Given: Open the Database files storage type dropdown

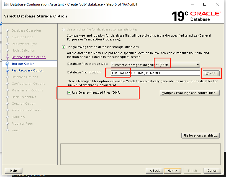Looking at the screenshot, I should [155, 65].
